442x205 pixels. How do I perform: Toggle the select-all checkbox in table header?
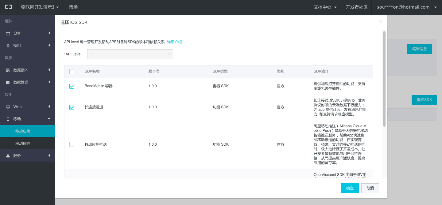point(72,72)
